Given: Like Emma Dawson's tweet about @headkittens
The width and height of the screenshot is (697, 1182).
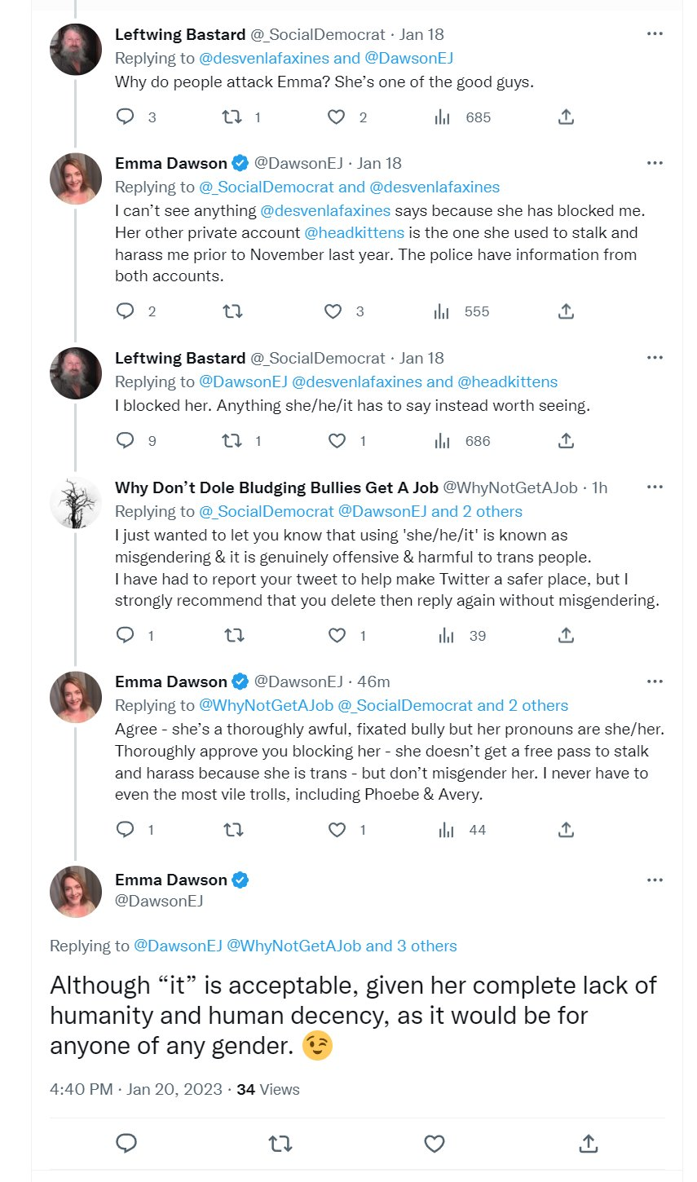Looking at the screenshot, I should 333,311.
